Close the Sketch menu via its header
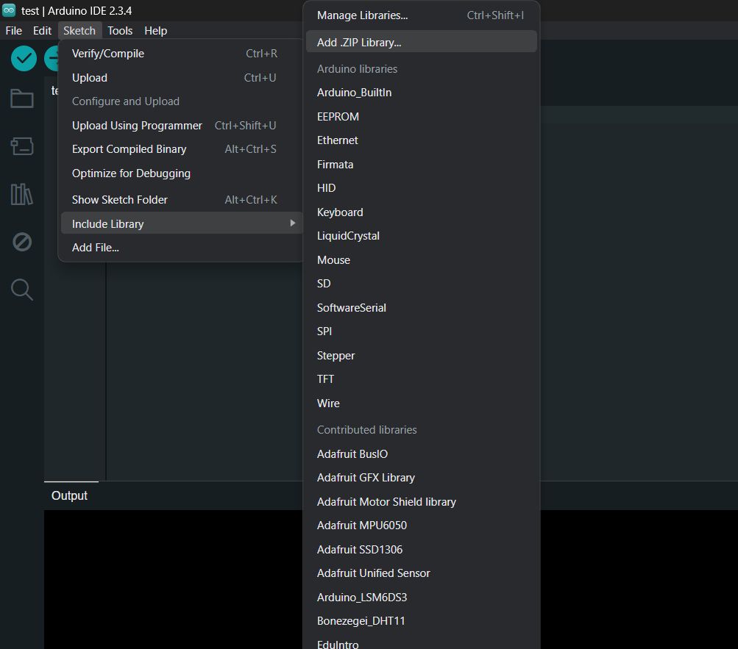This screenshot has width=738, height=649. point(79,31)
